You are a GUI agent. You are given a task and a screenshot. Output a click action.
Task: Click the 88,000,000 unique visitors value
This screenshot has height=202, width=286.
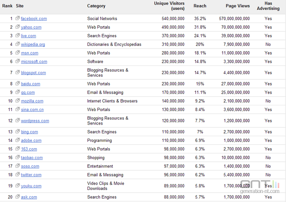tap(174, 197)
